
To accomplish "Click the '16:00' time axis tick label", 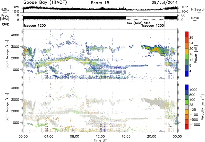I will 126,137.
